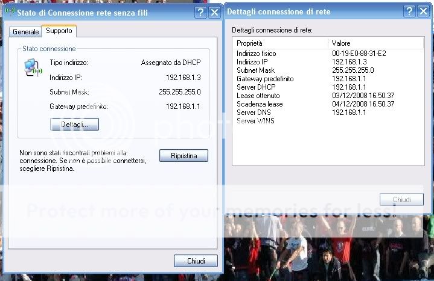
Task: Click the Proprietà column header
Action: point(249,43)
